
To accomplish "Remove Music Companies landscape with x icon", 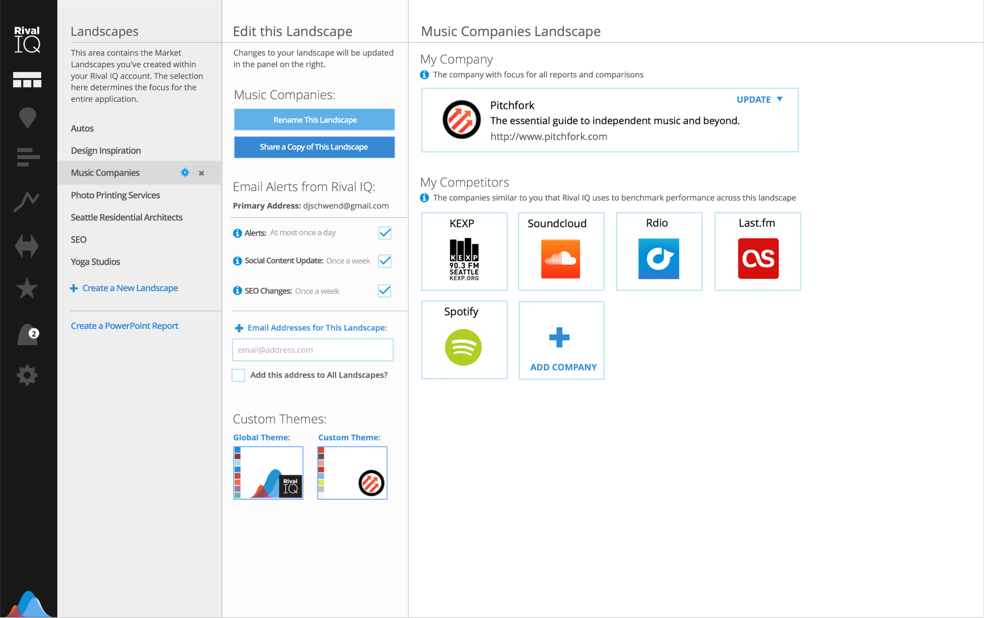I will pyautogui.click(x=201, y=173).
